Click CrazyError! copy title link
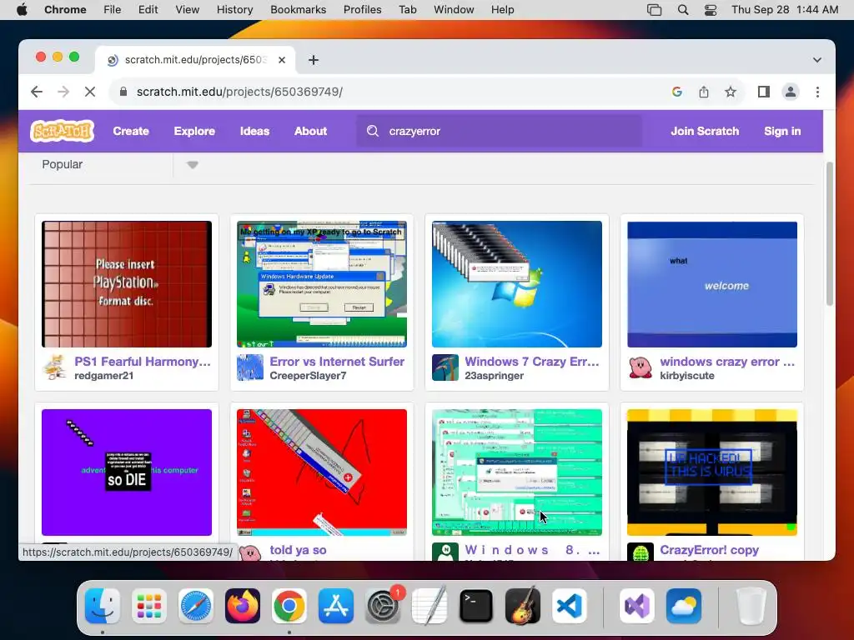Screen dimensions: 854x640 [x=709, y=550]
